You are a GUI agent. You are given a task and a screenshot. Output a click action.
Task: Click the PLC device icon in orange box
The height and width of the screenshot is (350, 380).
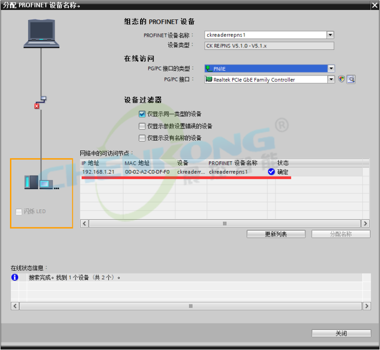pyautogui.click(x=40, y=182)
